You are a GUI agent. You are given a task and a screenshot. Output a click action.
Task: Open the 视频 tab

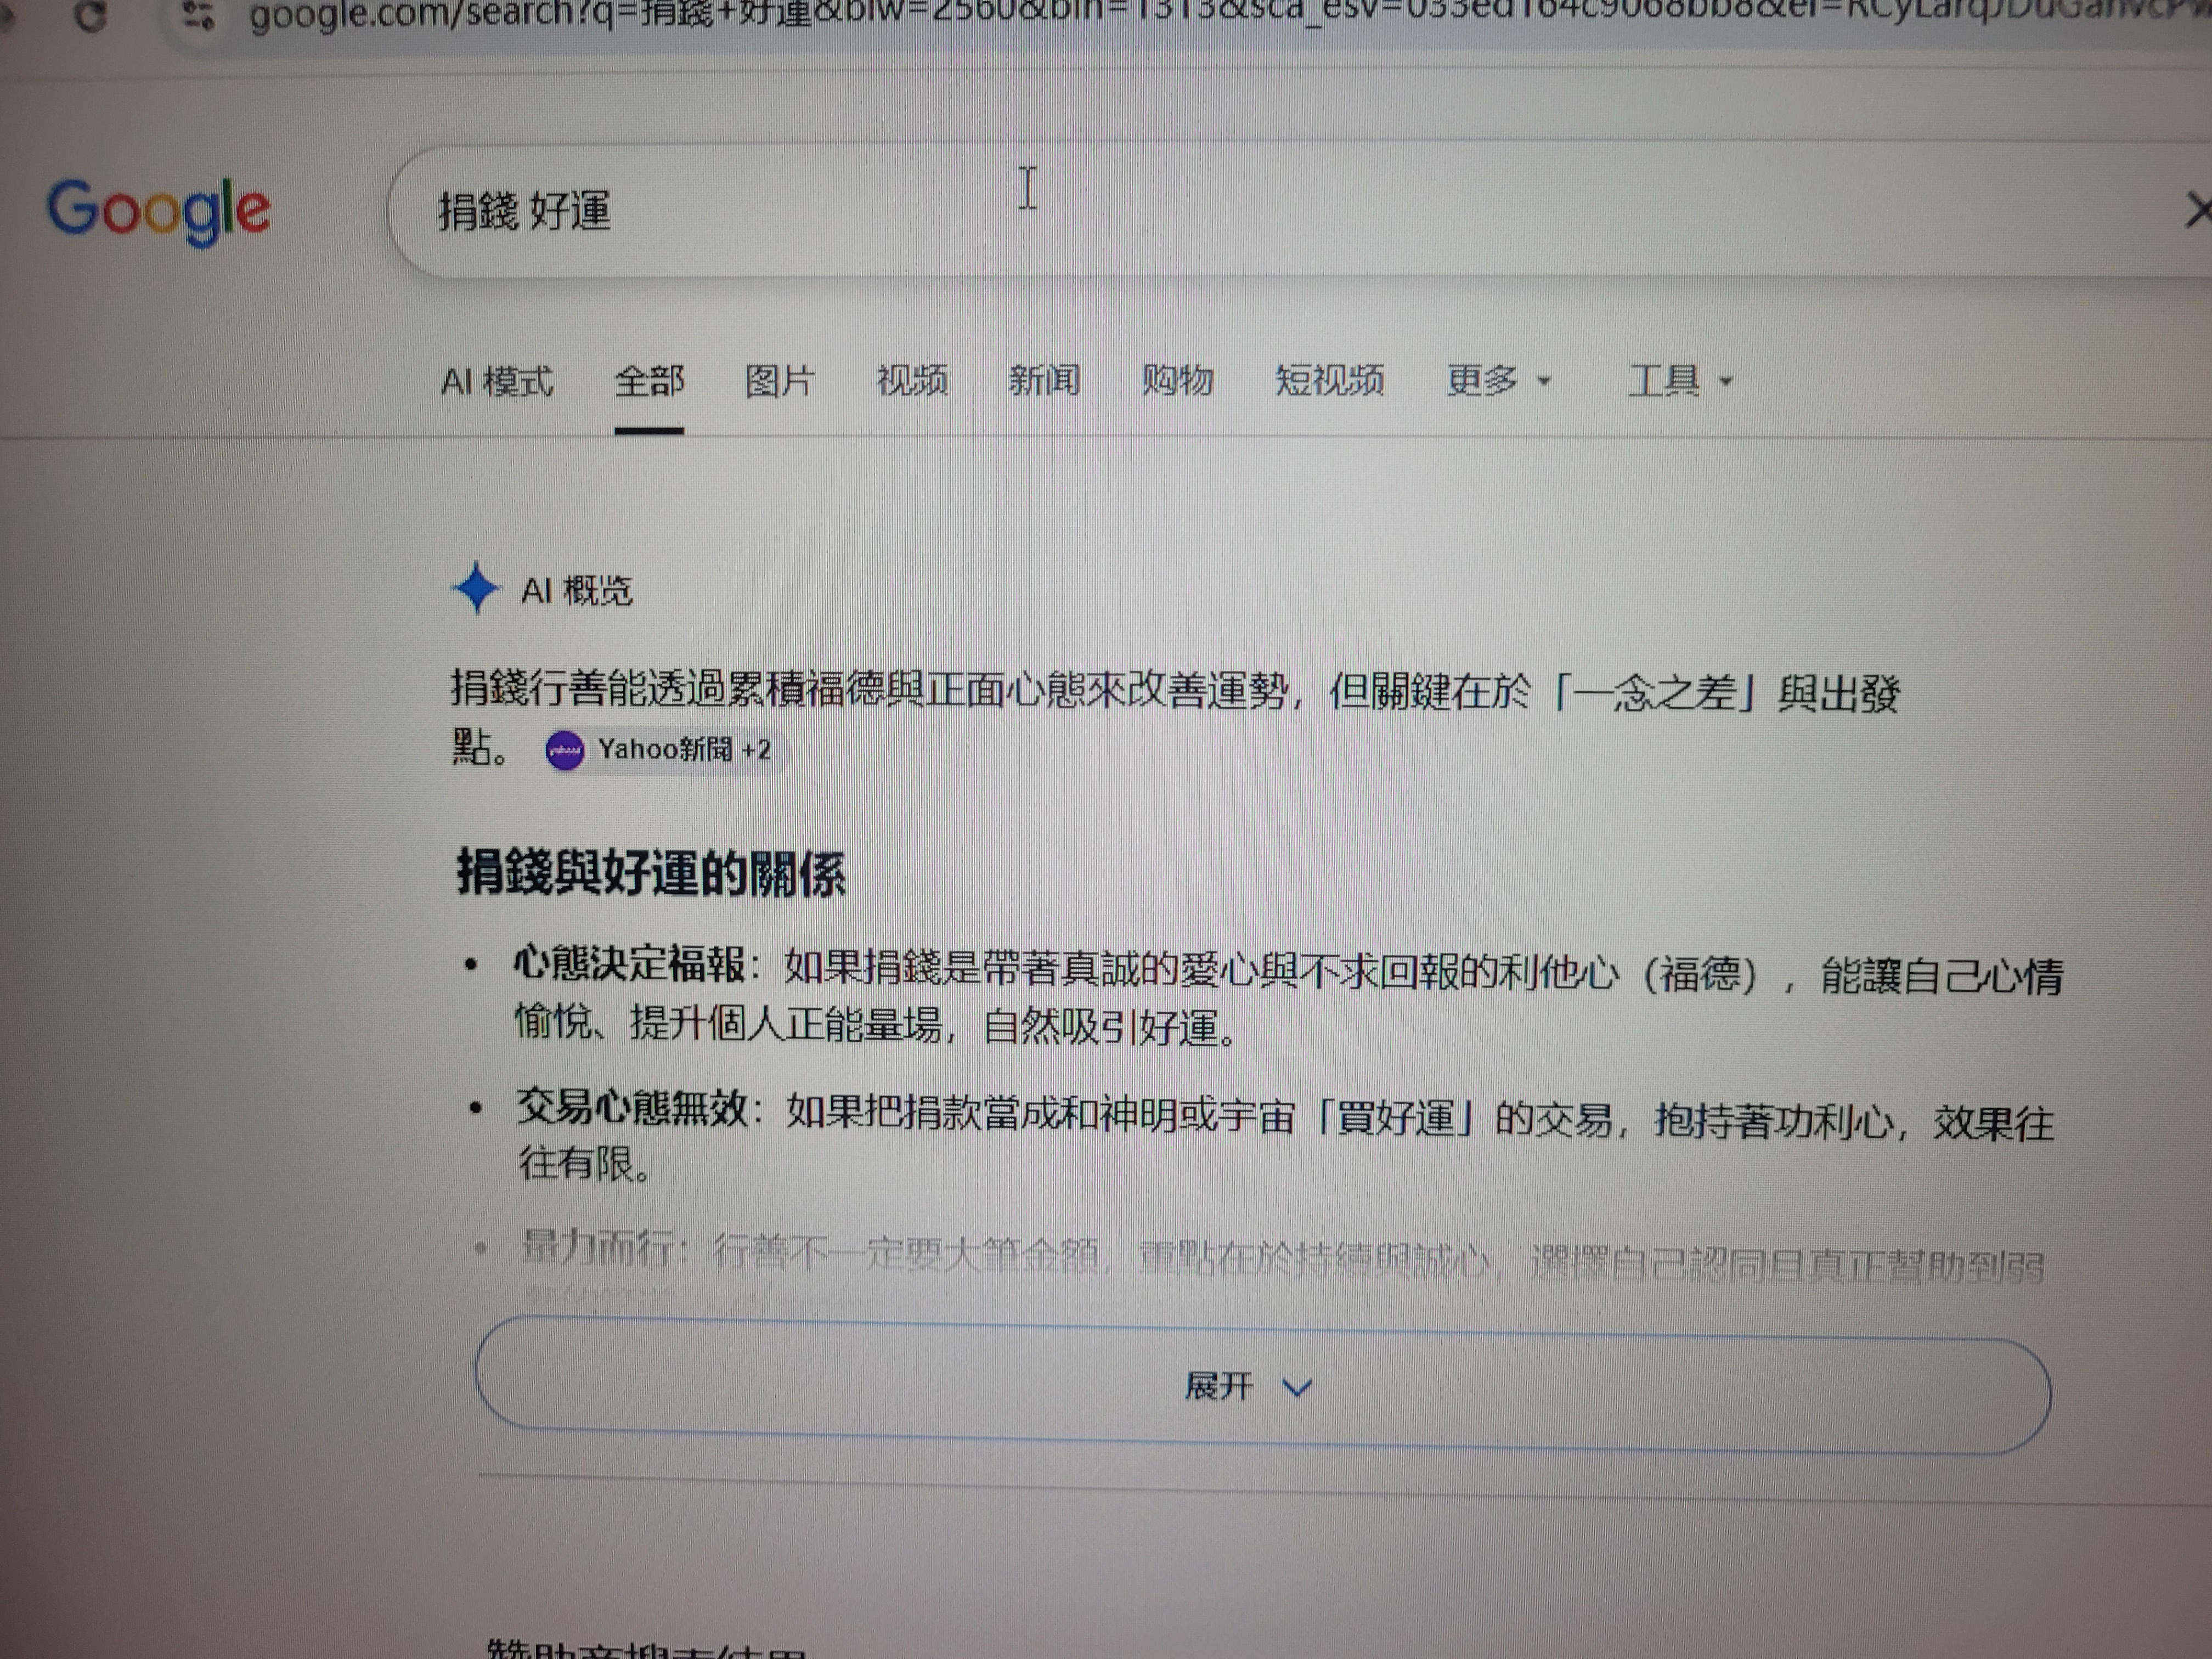[x=912, y=381]
